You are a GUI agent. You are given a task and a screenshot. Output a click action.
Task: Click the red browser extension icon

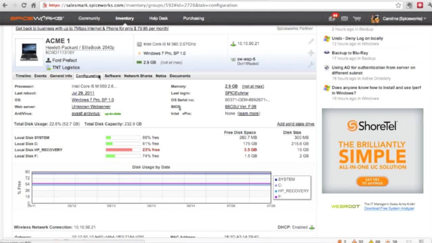[420, 5]
